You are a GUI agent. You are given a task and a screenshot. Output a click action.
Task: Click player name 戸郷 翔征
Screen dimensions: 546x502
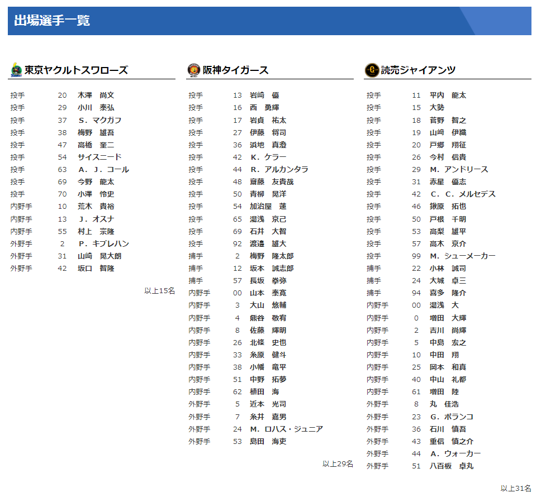point(448,145)
